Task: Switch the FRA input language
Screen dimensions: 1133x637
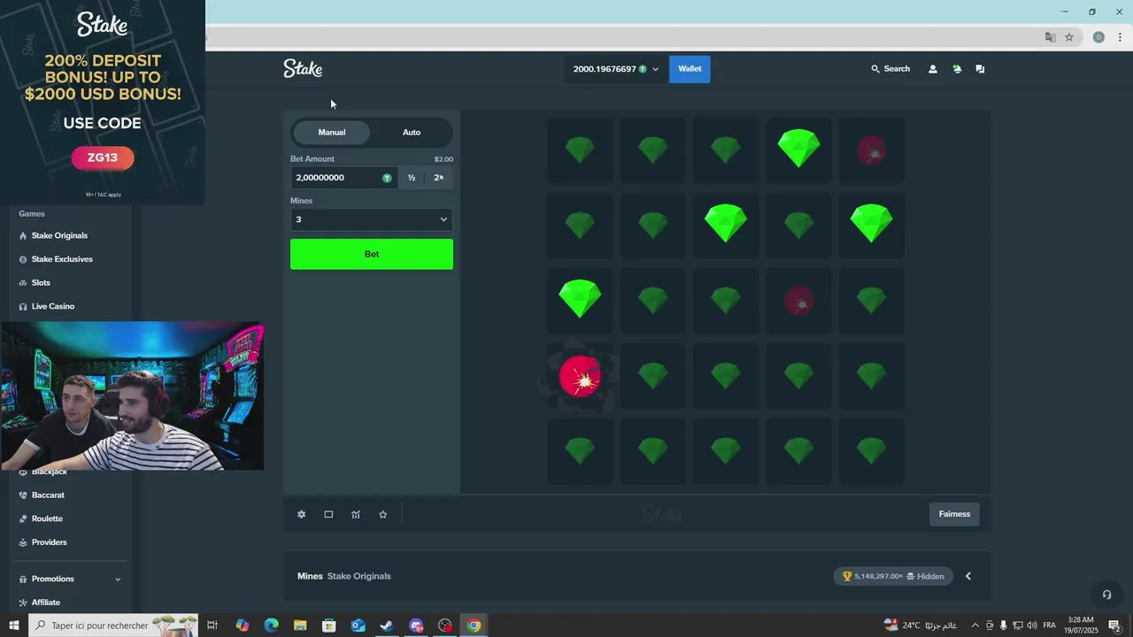Action: [1050, 625]
